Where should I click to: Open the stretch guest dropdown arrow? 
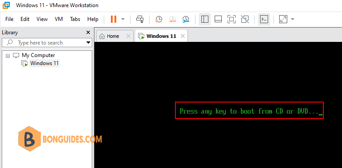[x=293, y=19]
